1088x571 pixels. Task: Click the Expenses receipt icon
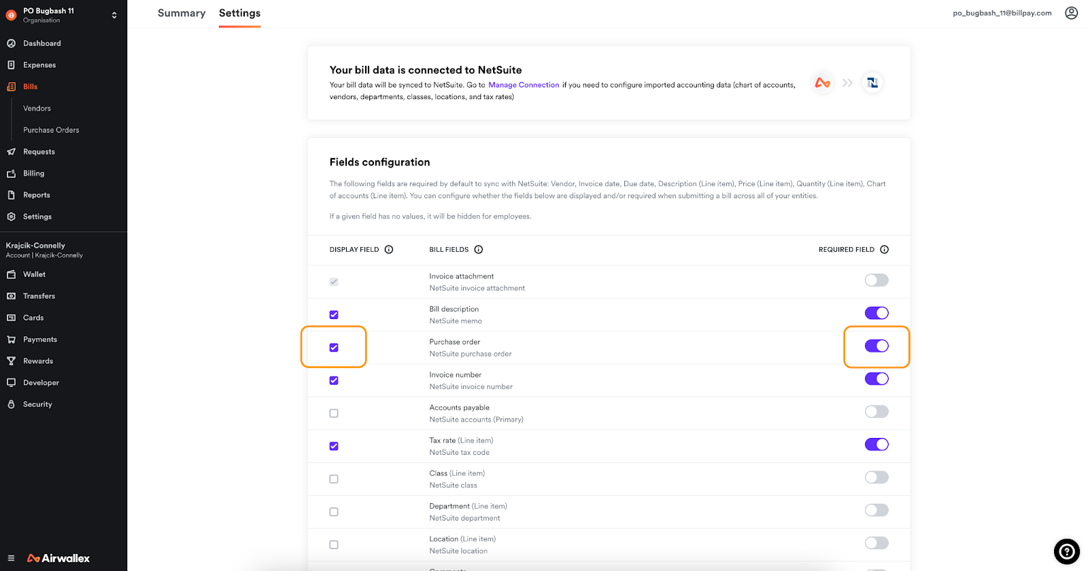pyautogui.click(x=11, y=65)
